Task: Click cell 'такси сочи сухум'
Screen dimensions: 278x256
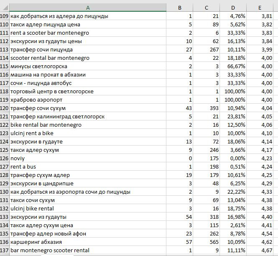Action: pos(88,200)
